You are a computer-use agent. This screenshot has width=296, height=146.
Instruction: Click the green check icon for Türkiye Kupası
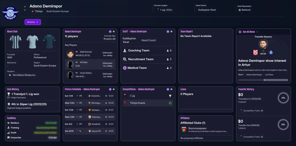click(170, 103)
